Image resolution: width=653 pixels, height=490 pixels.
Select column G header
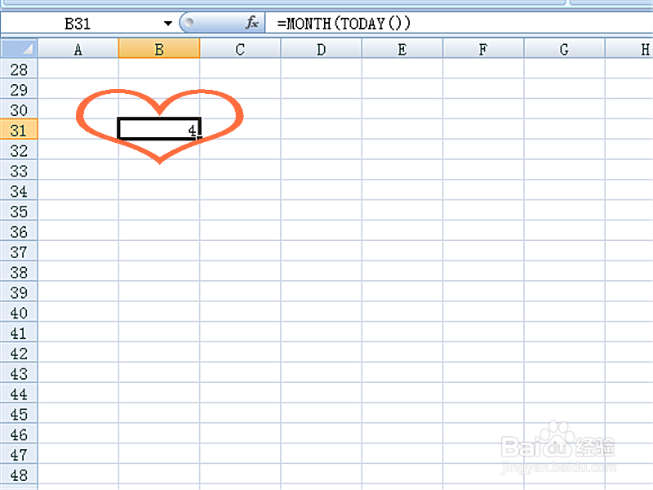pyautogui.click(x=564, y=49)
